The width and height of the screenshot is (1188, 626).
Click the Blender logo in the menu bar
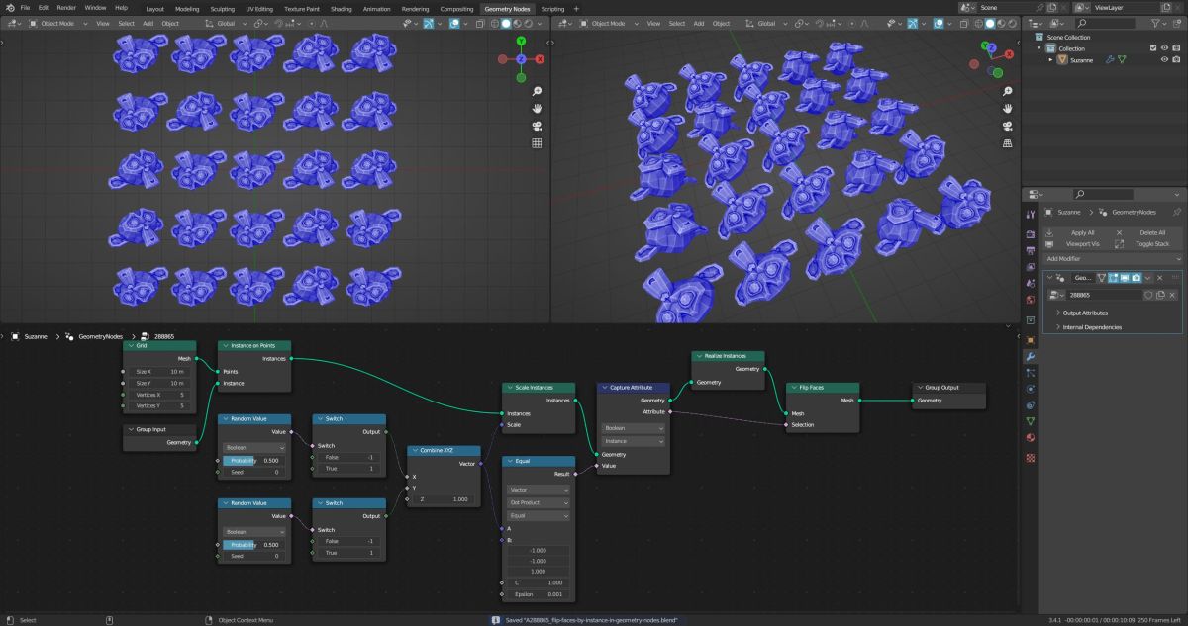click(9, 8)
